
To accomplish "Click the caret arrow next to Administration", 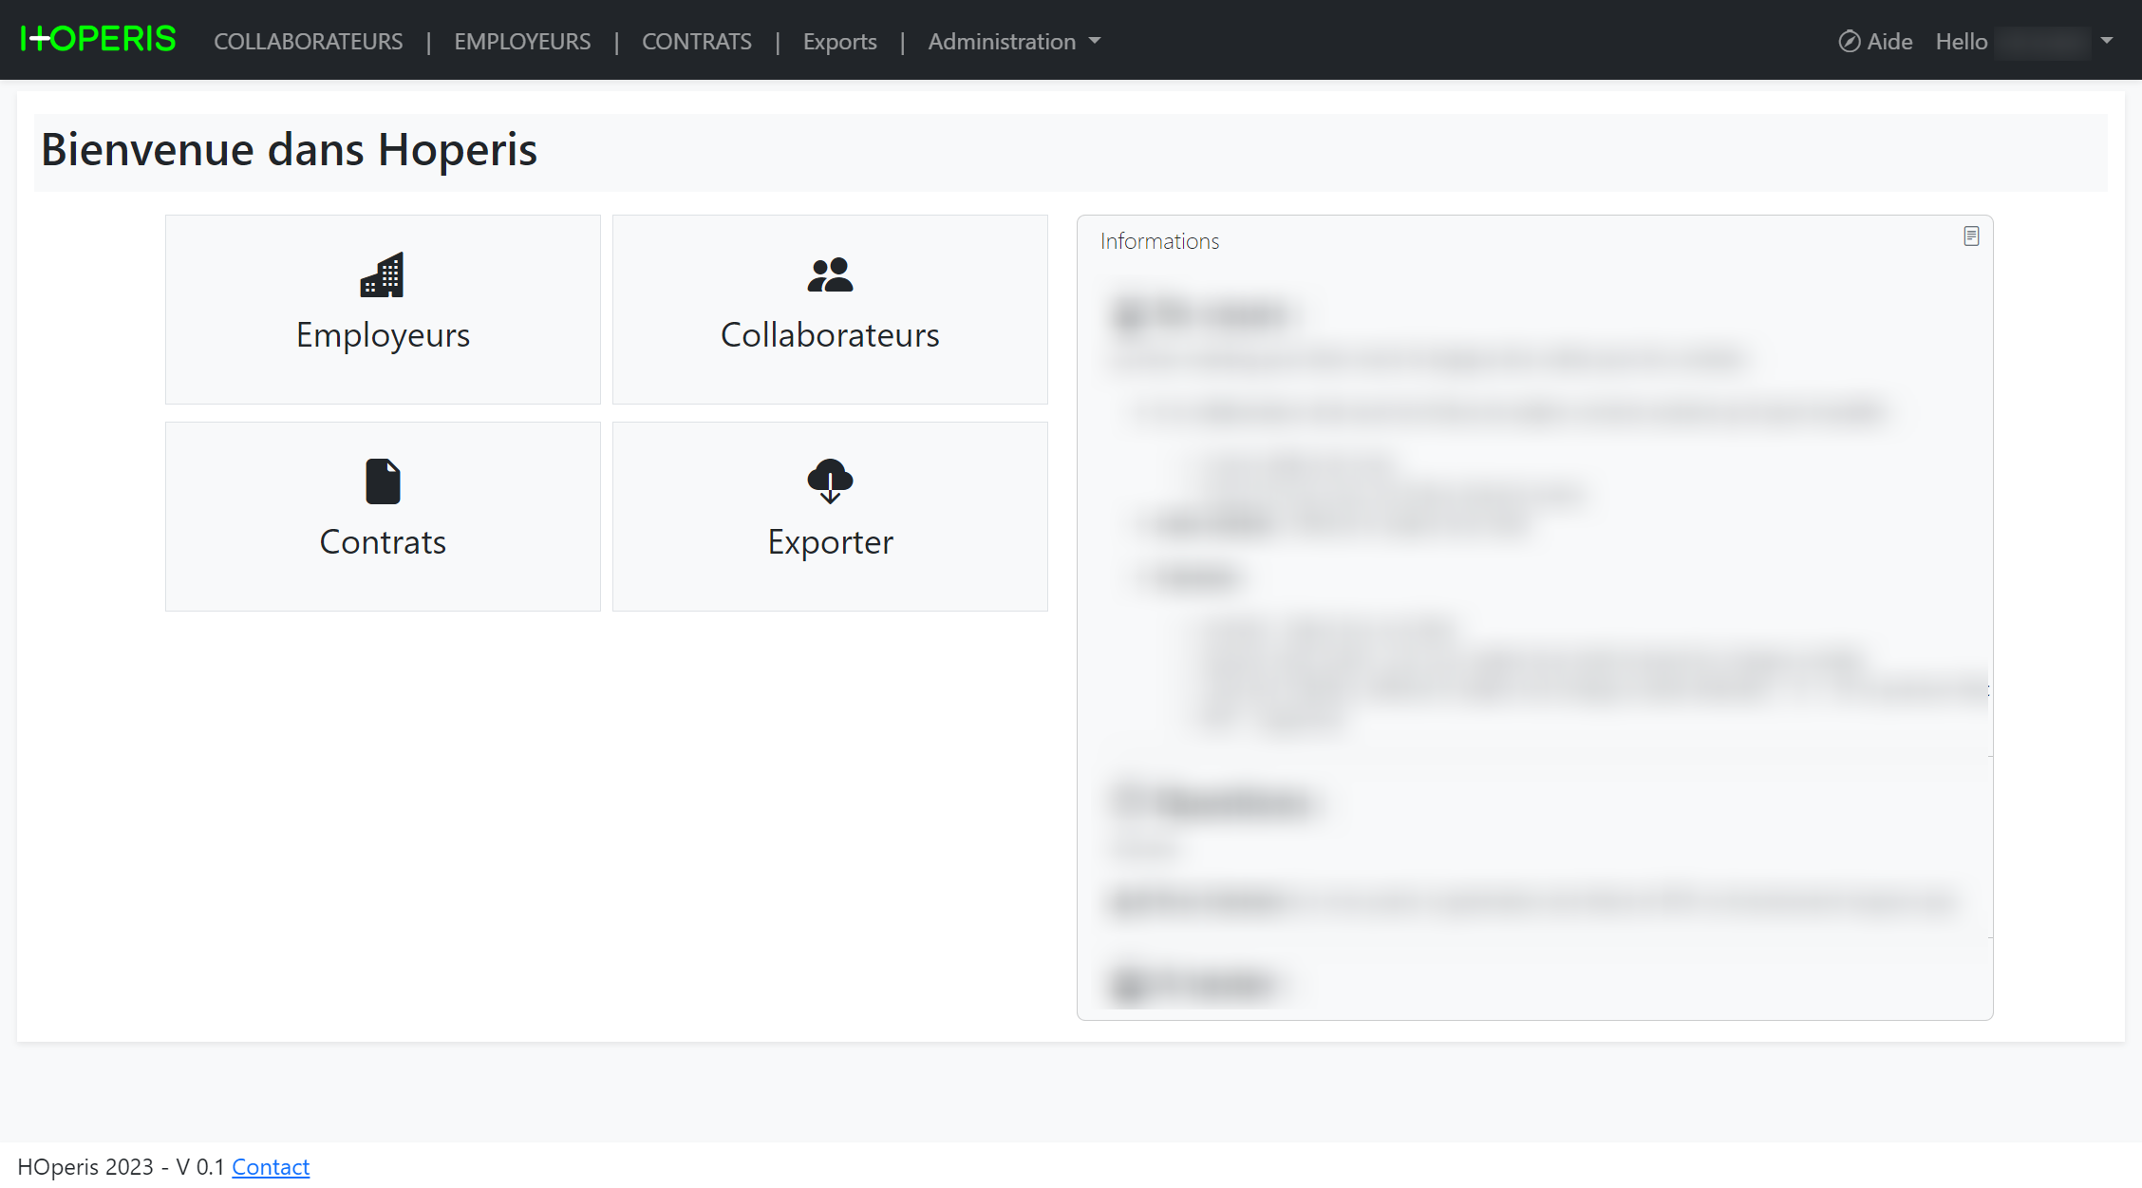I will [1095, 41].
